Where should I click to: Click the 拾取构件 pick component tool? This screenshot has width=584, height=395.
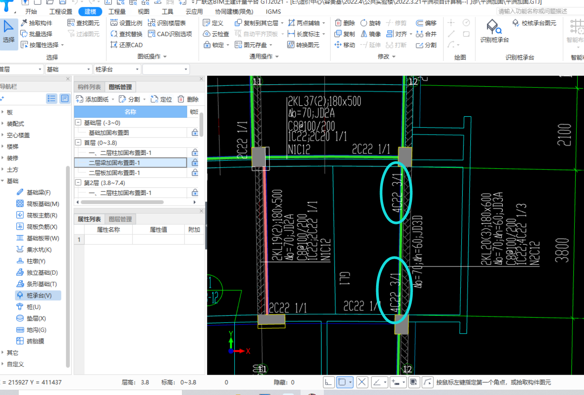coord(37,23)
